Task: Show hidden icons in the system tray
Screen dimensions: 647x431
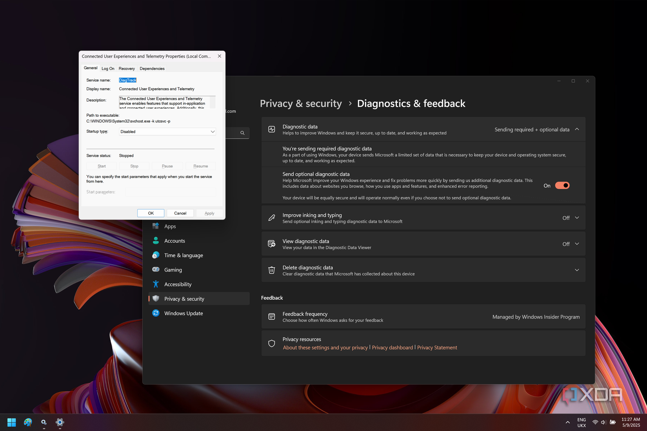Action: [x=567, y=422]
